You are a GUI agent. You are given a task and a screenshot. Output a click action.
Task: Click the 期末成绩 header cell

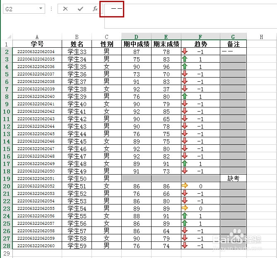[x=166, y=44]
